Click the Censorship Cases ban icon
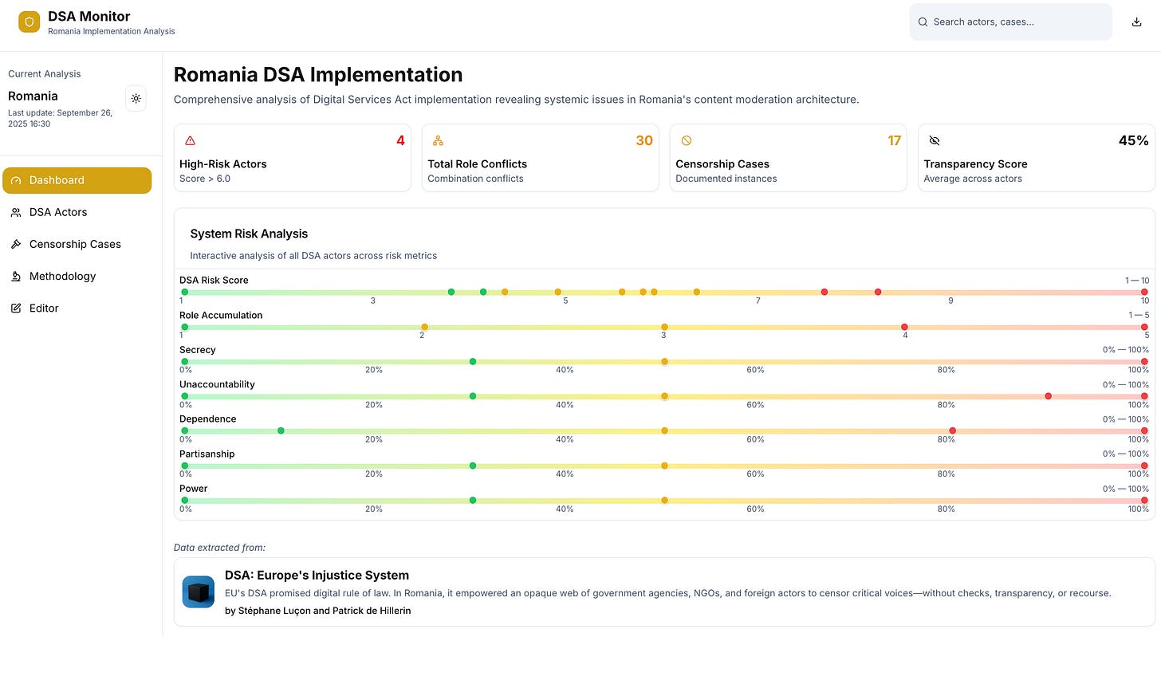The height and width of the screenshot is (684, 1161). 687,140
